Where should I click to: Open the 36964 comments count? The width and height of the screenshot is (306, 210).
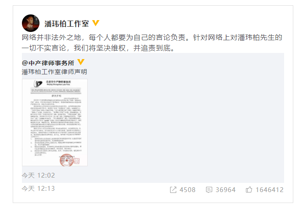[x=226, y=190]
